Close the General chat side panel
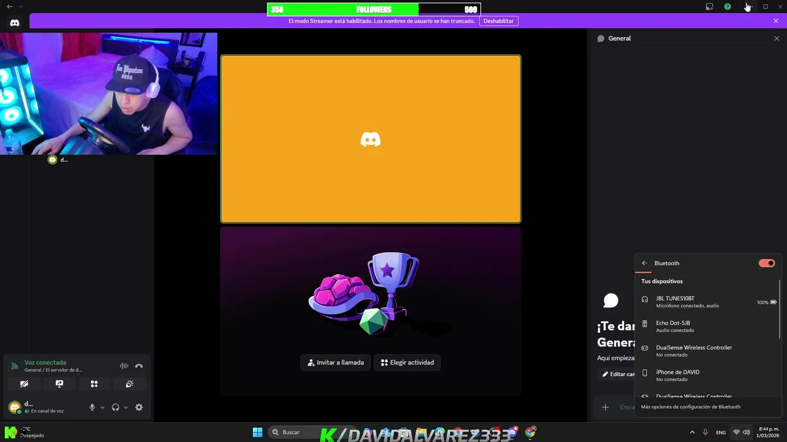 777,38
